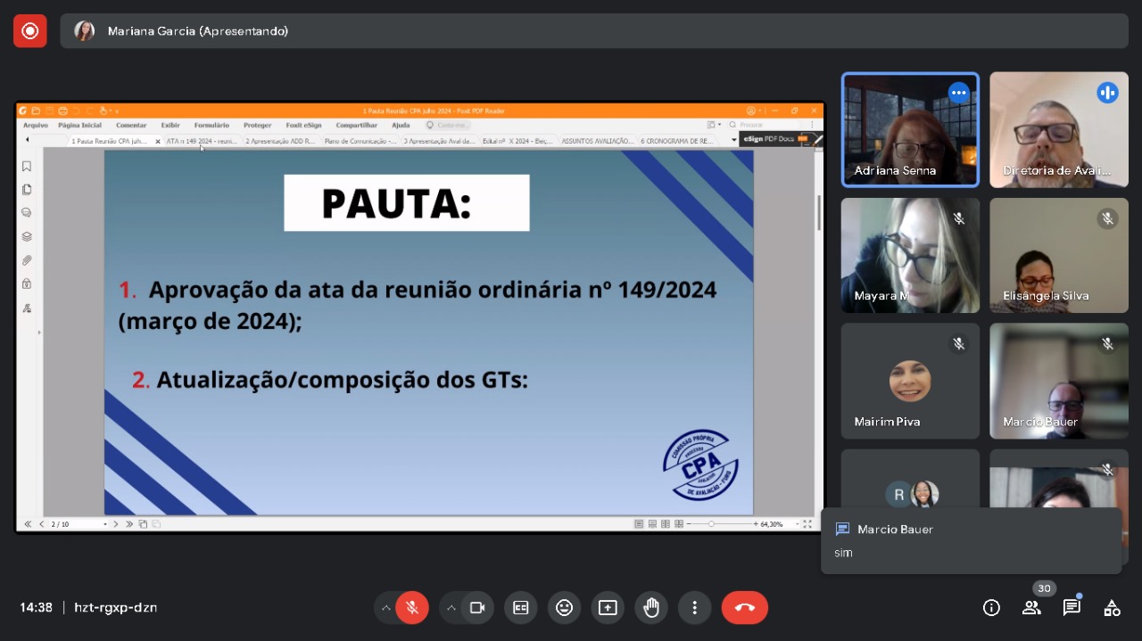
Task: Expand microphone audio settings arrow
Action: [385, 607]
